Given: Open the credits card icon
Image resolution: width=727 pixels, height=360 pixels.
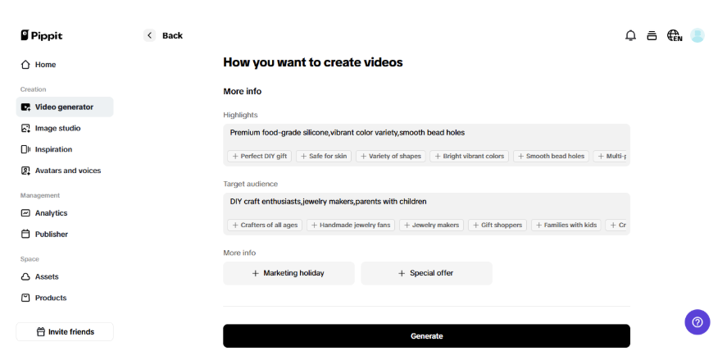Looking at the screenshot, I should (652, 35).
